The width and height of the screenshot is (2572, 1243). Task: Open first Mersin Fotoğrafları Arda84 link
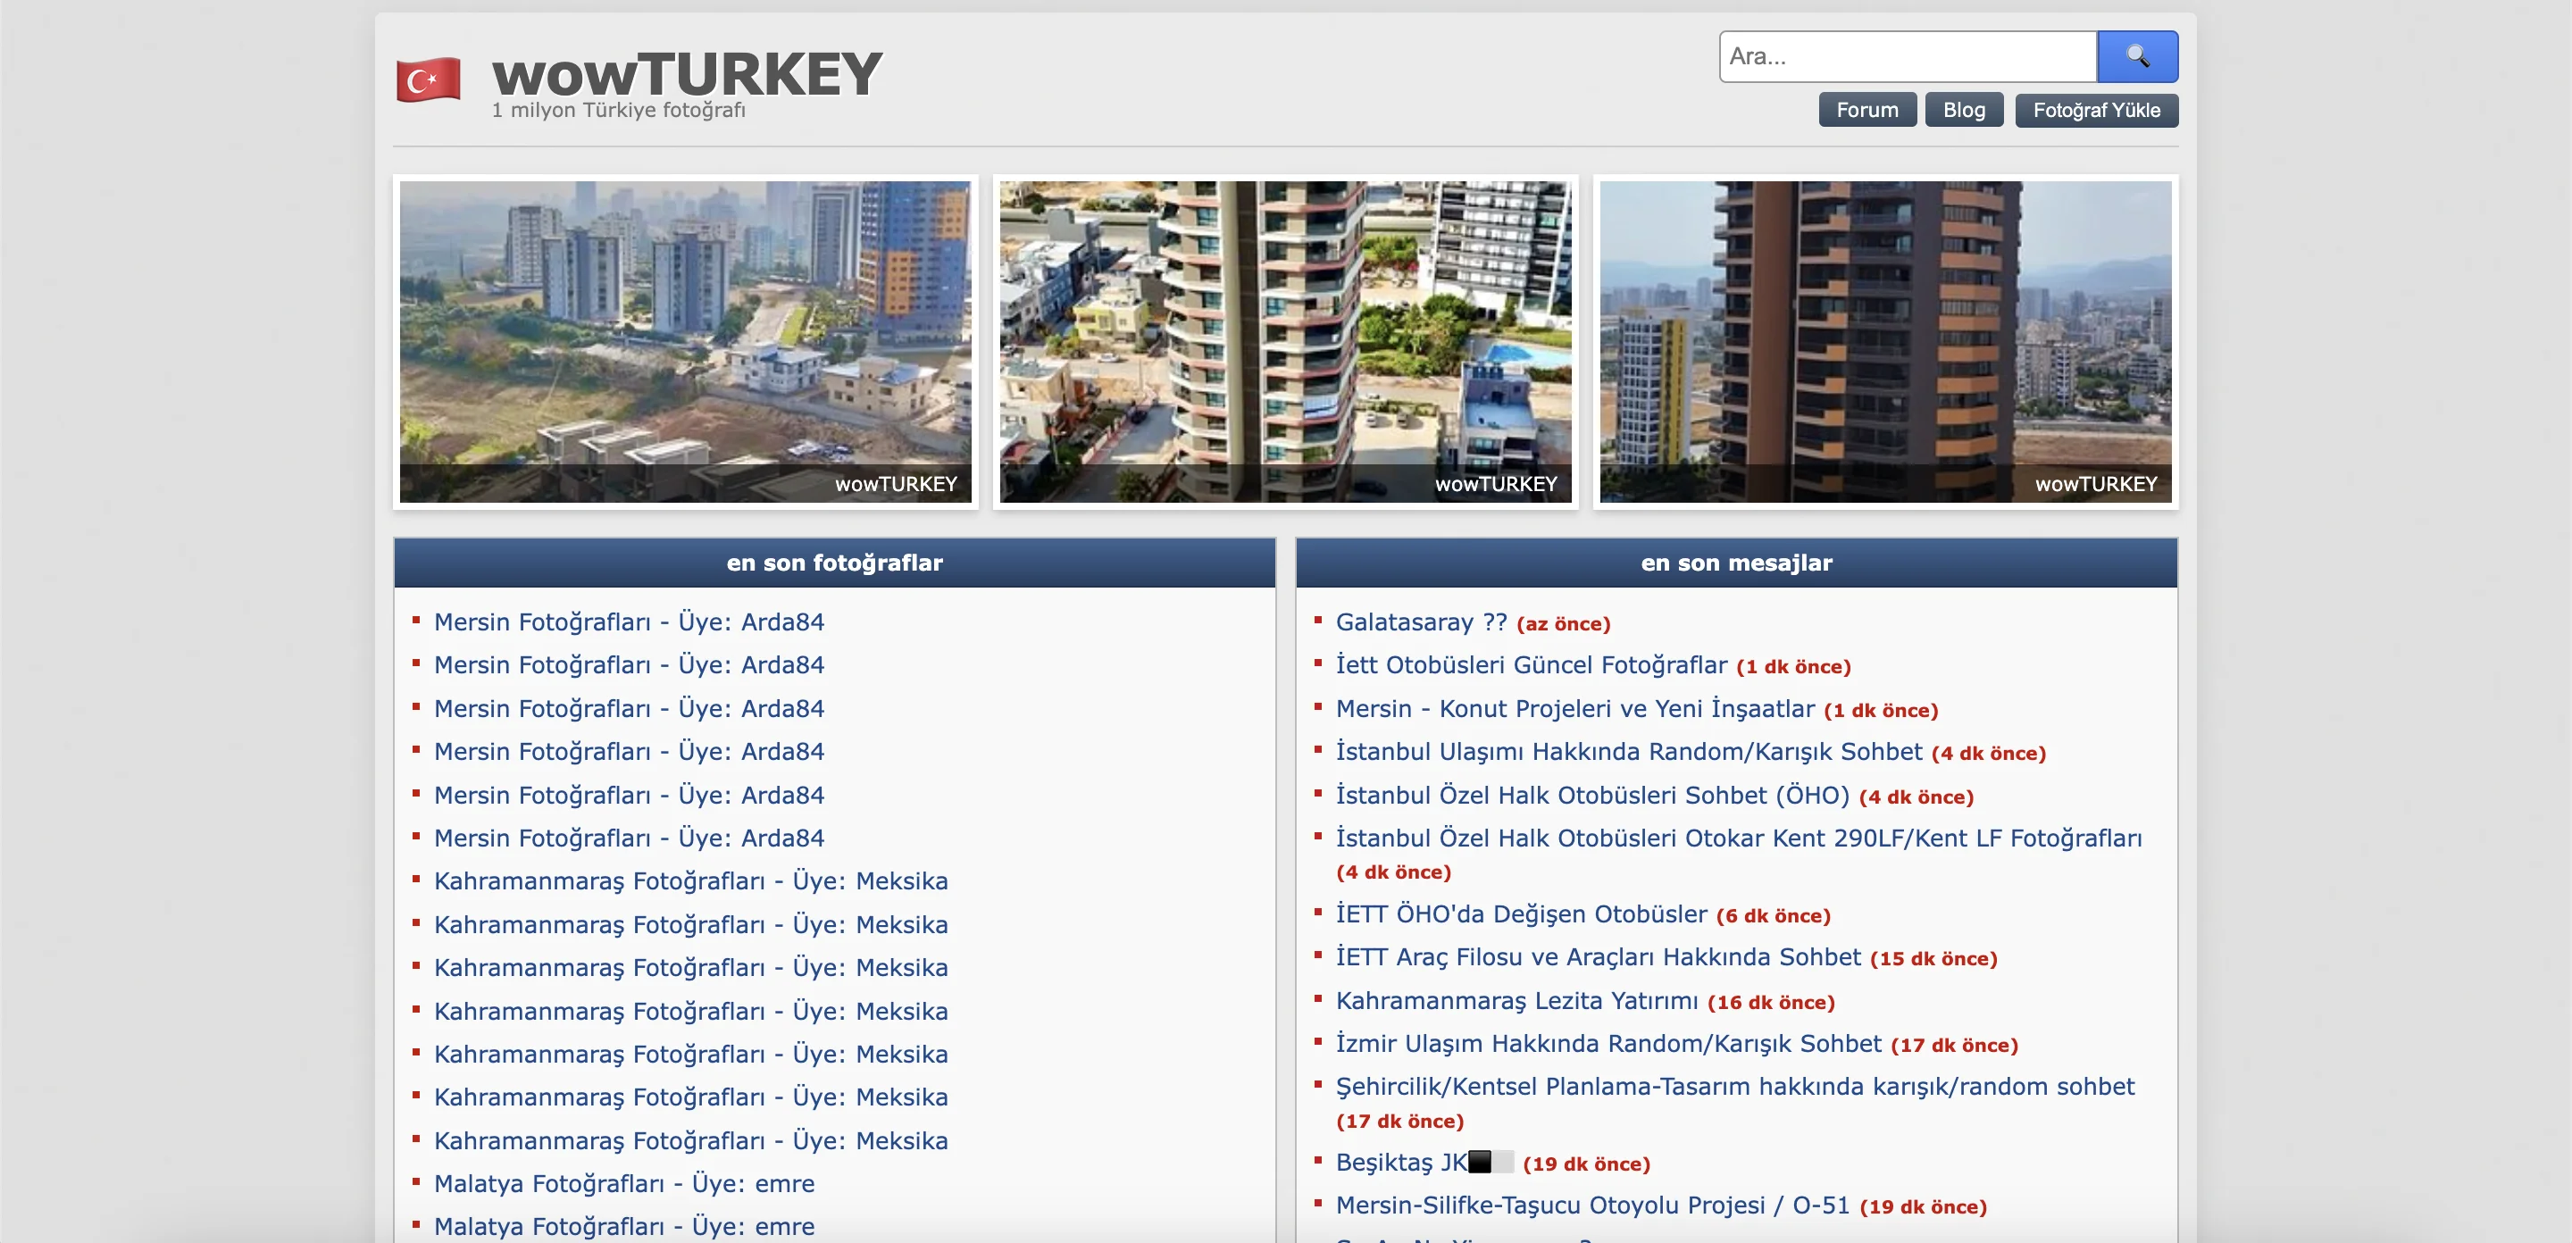pyautogui.click(x=628, y=622)
